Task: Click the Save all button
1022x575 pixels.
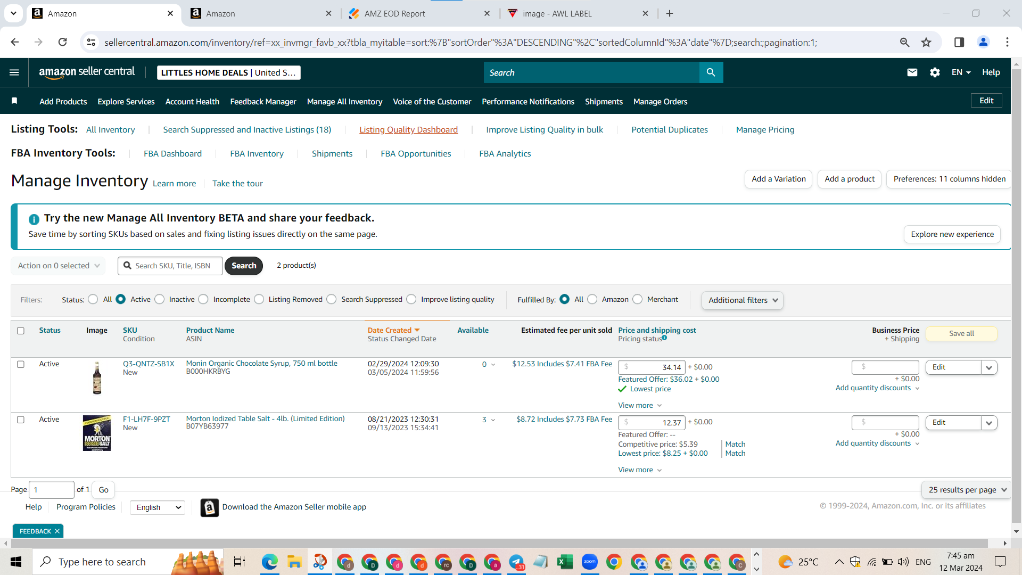Action: click(961, 334)
